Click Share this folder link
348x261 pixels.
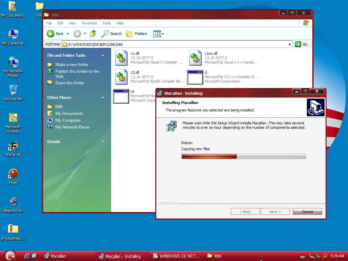click(x=70, y=83)
